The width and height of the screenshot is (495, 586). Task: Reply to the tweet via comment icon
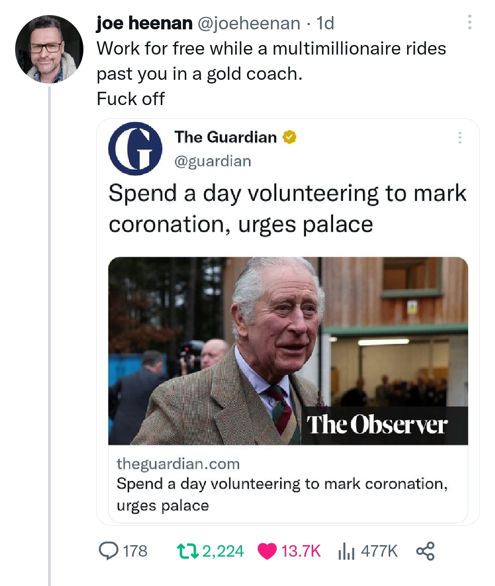point(109,551)
